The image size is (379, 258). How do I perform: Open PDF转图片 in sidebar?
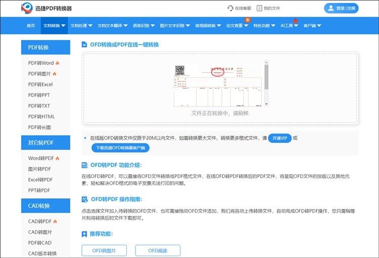pos(39,74)
